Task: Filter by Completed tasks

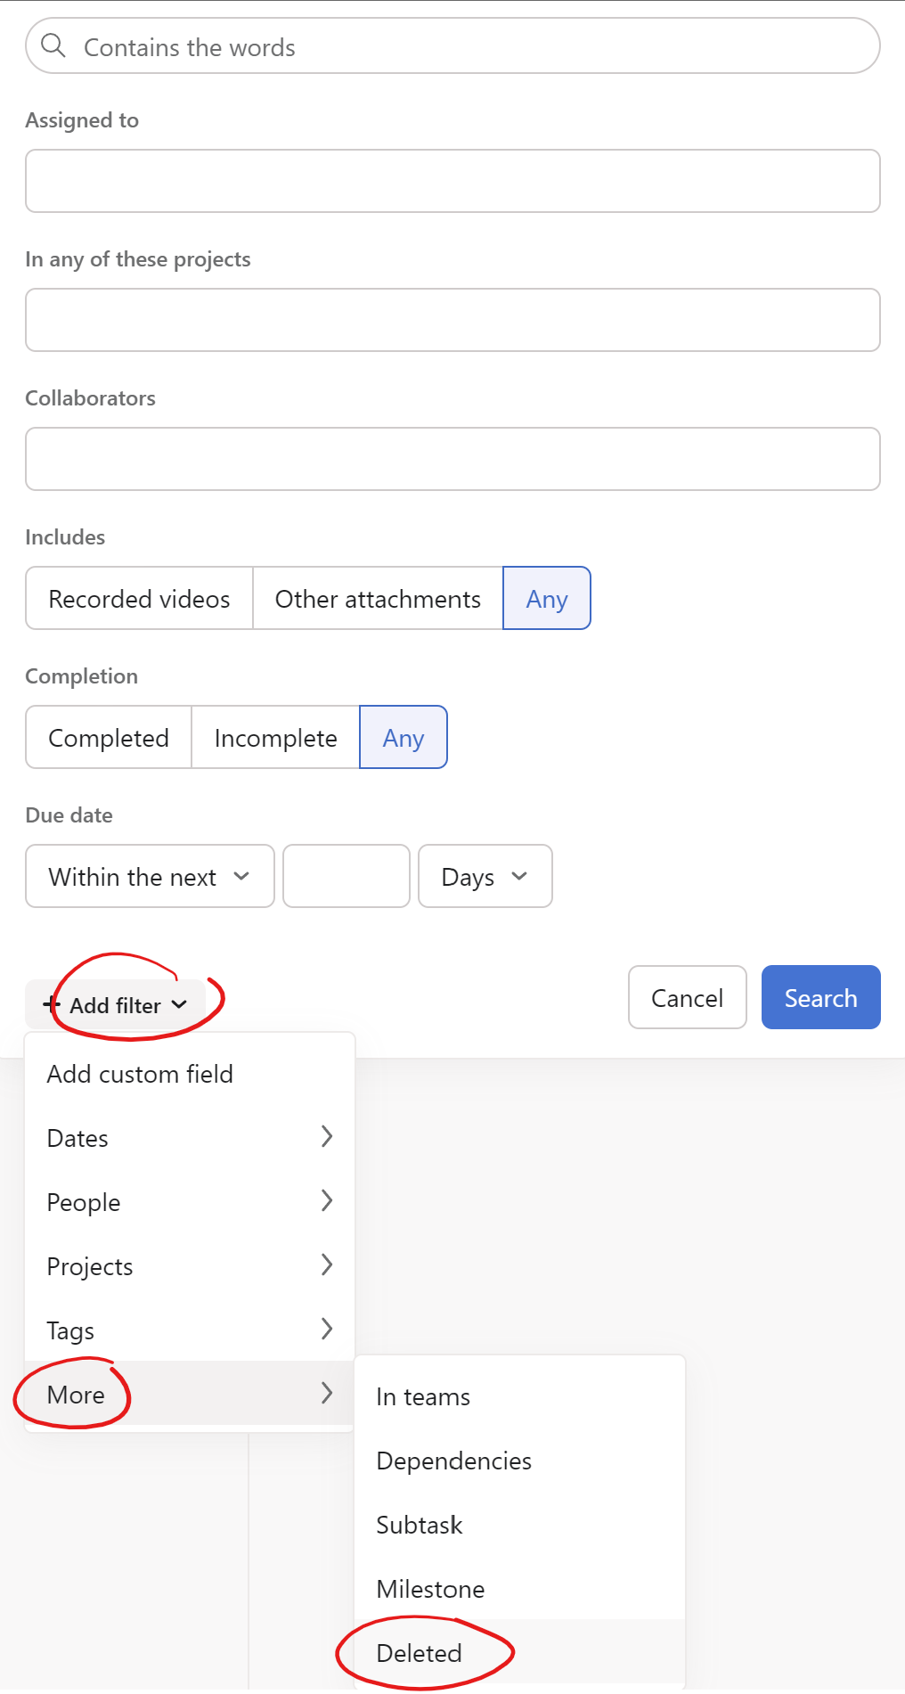Action: click(109, 738)
